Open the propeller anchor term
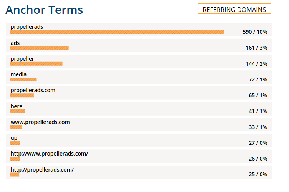The image size is (289, 192). pos(22,59)
